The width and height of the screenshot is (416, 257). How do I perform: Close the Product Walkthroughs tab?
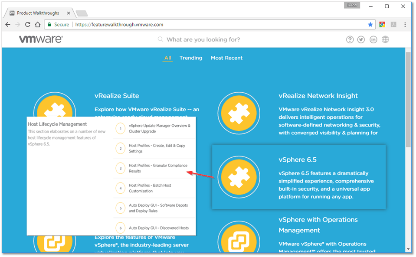69,13
